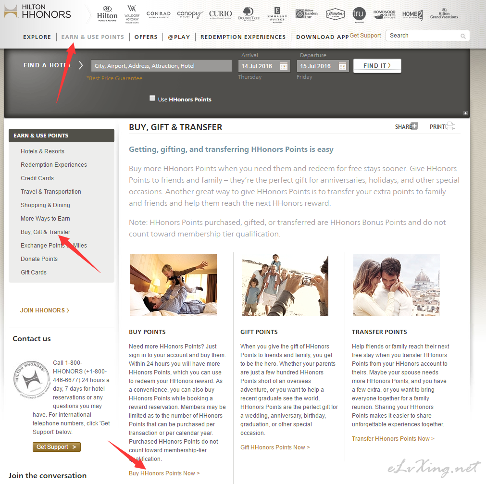Viewport: 486px width, 484px height.
Task: Click the HHonors circular seal logo
Action: [31, 380]
